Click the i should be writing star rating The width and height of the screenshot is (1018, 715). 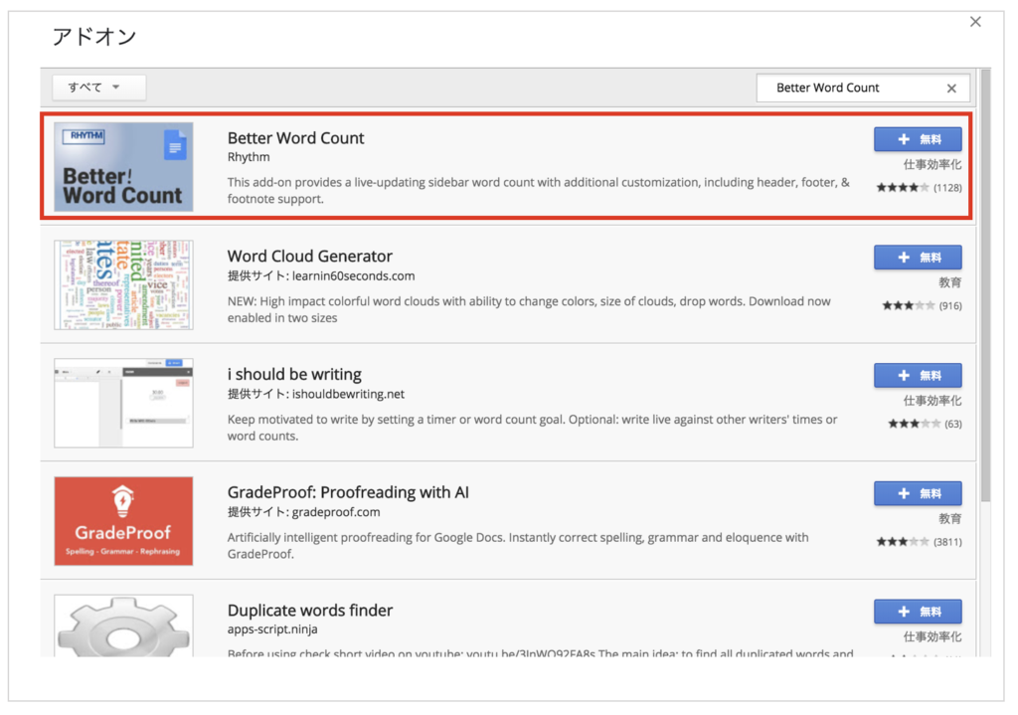click(915, 424)
